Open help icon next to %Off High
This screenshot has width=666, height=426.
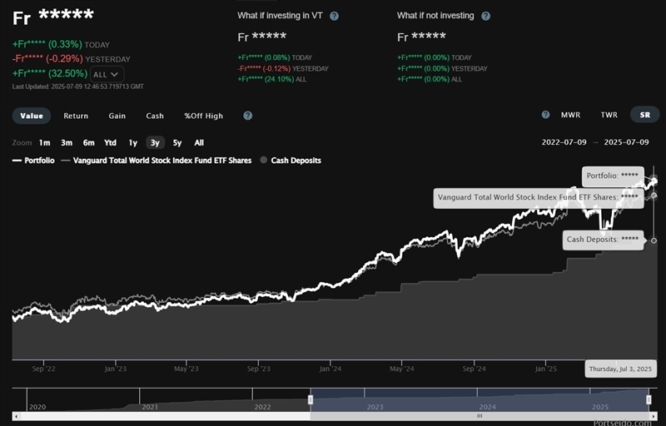[247, 116]
